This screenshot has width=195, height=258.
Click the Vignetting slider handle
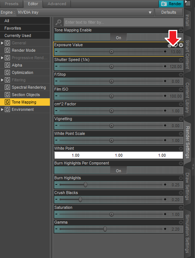coord(112,126)
